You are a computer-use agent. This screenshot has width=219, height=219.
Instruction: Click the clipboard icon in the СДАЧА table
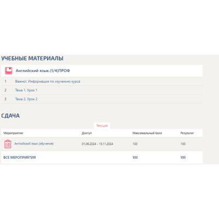8,144
